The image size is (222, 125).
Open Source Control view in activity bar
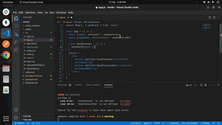16,34
